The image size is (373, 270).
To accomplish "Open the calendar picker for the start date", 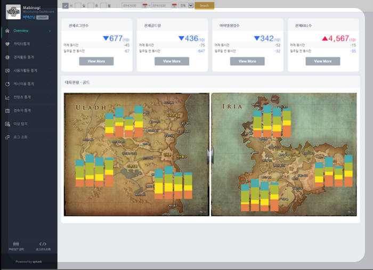I will 145,5.
